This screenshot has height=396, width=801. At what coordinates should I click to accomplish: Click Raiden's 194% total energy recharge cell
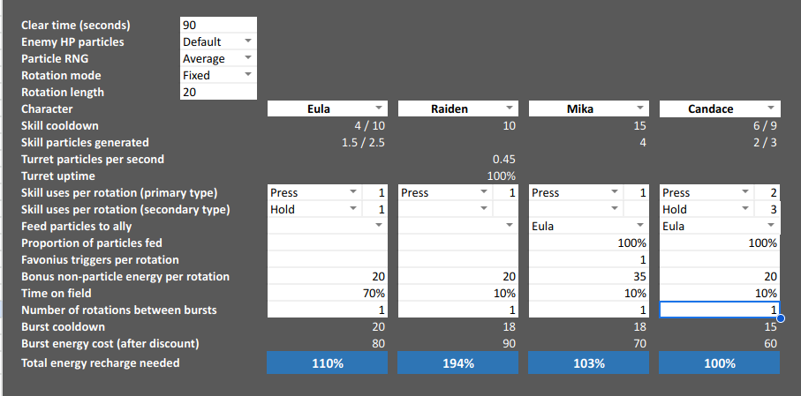(458, 363)
